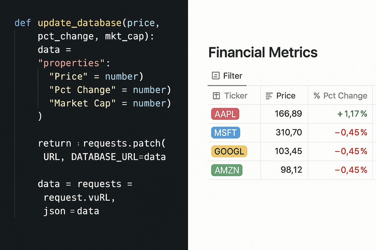Select the +1,17% change cell

coord(352,114)
